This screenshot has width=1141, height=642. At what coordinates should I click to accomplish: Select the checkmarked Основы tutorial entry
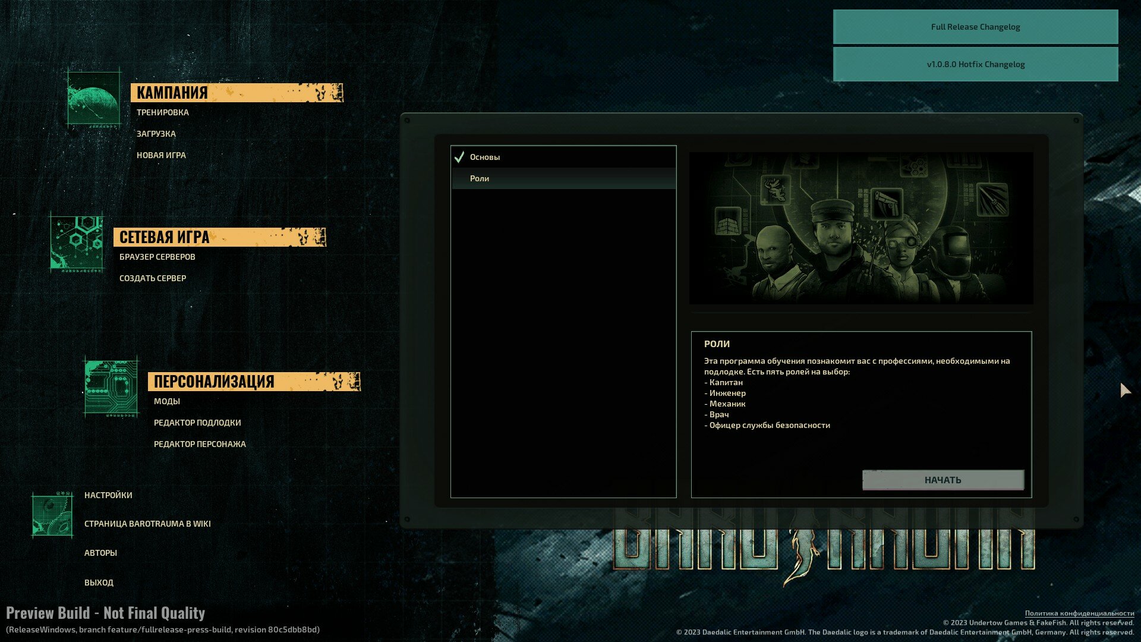coord(563,157)
